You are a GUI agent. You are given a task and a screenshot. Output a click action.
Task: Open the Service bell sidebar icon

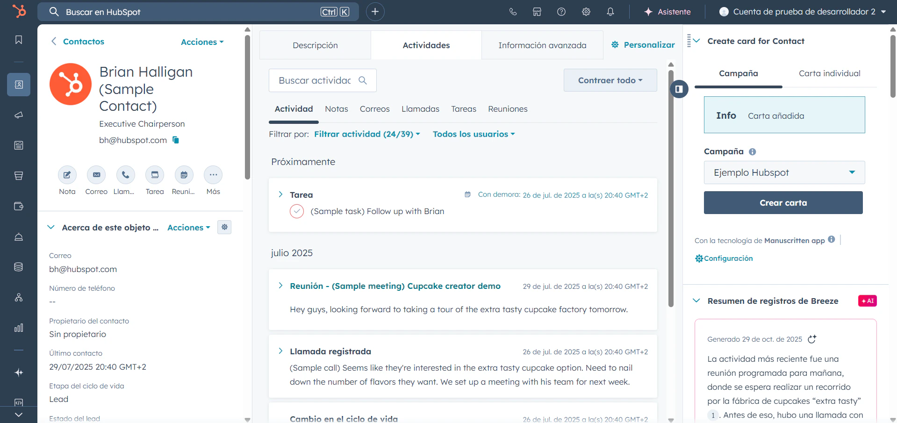click(x=19, y=237)
